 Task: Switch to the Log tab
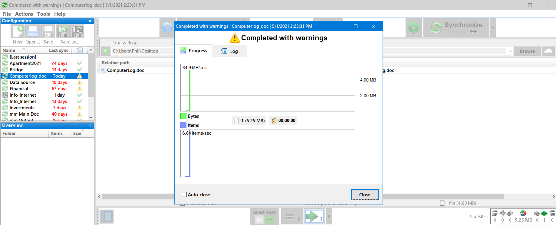click(230, 51)
